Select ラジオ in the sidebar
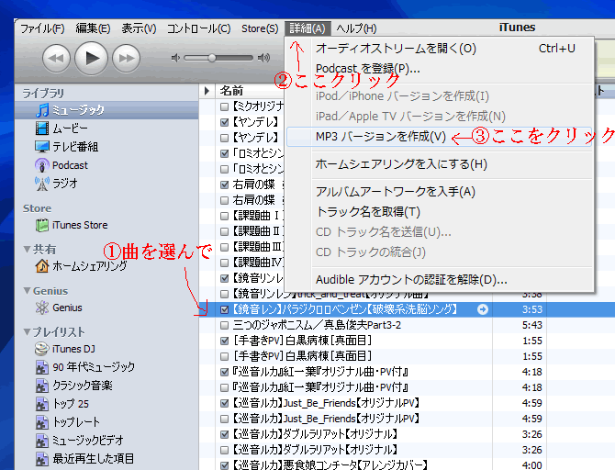 click(65, 183)
